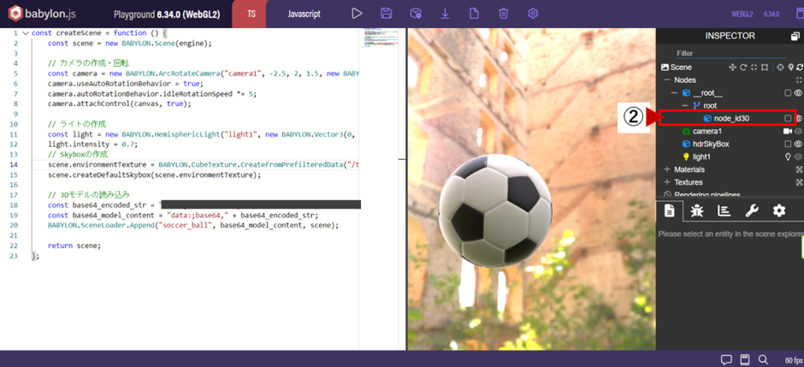
Task: Open the chat icon in footer
Action: tap(726, 358)
